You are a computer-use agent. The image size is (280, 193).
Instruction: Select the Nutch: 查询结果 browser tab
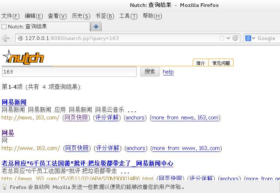point(45,27)
